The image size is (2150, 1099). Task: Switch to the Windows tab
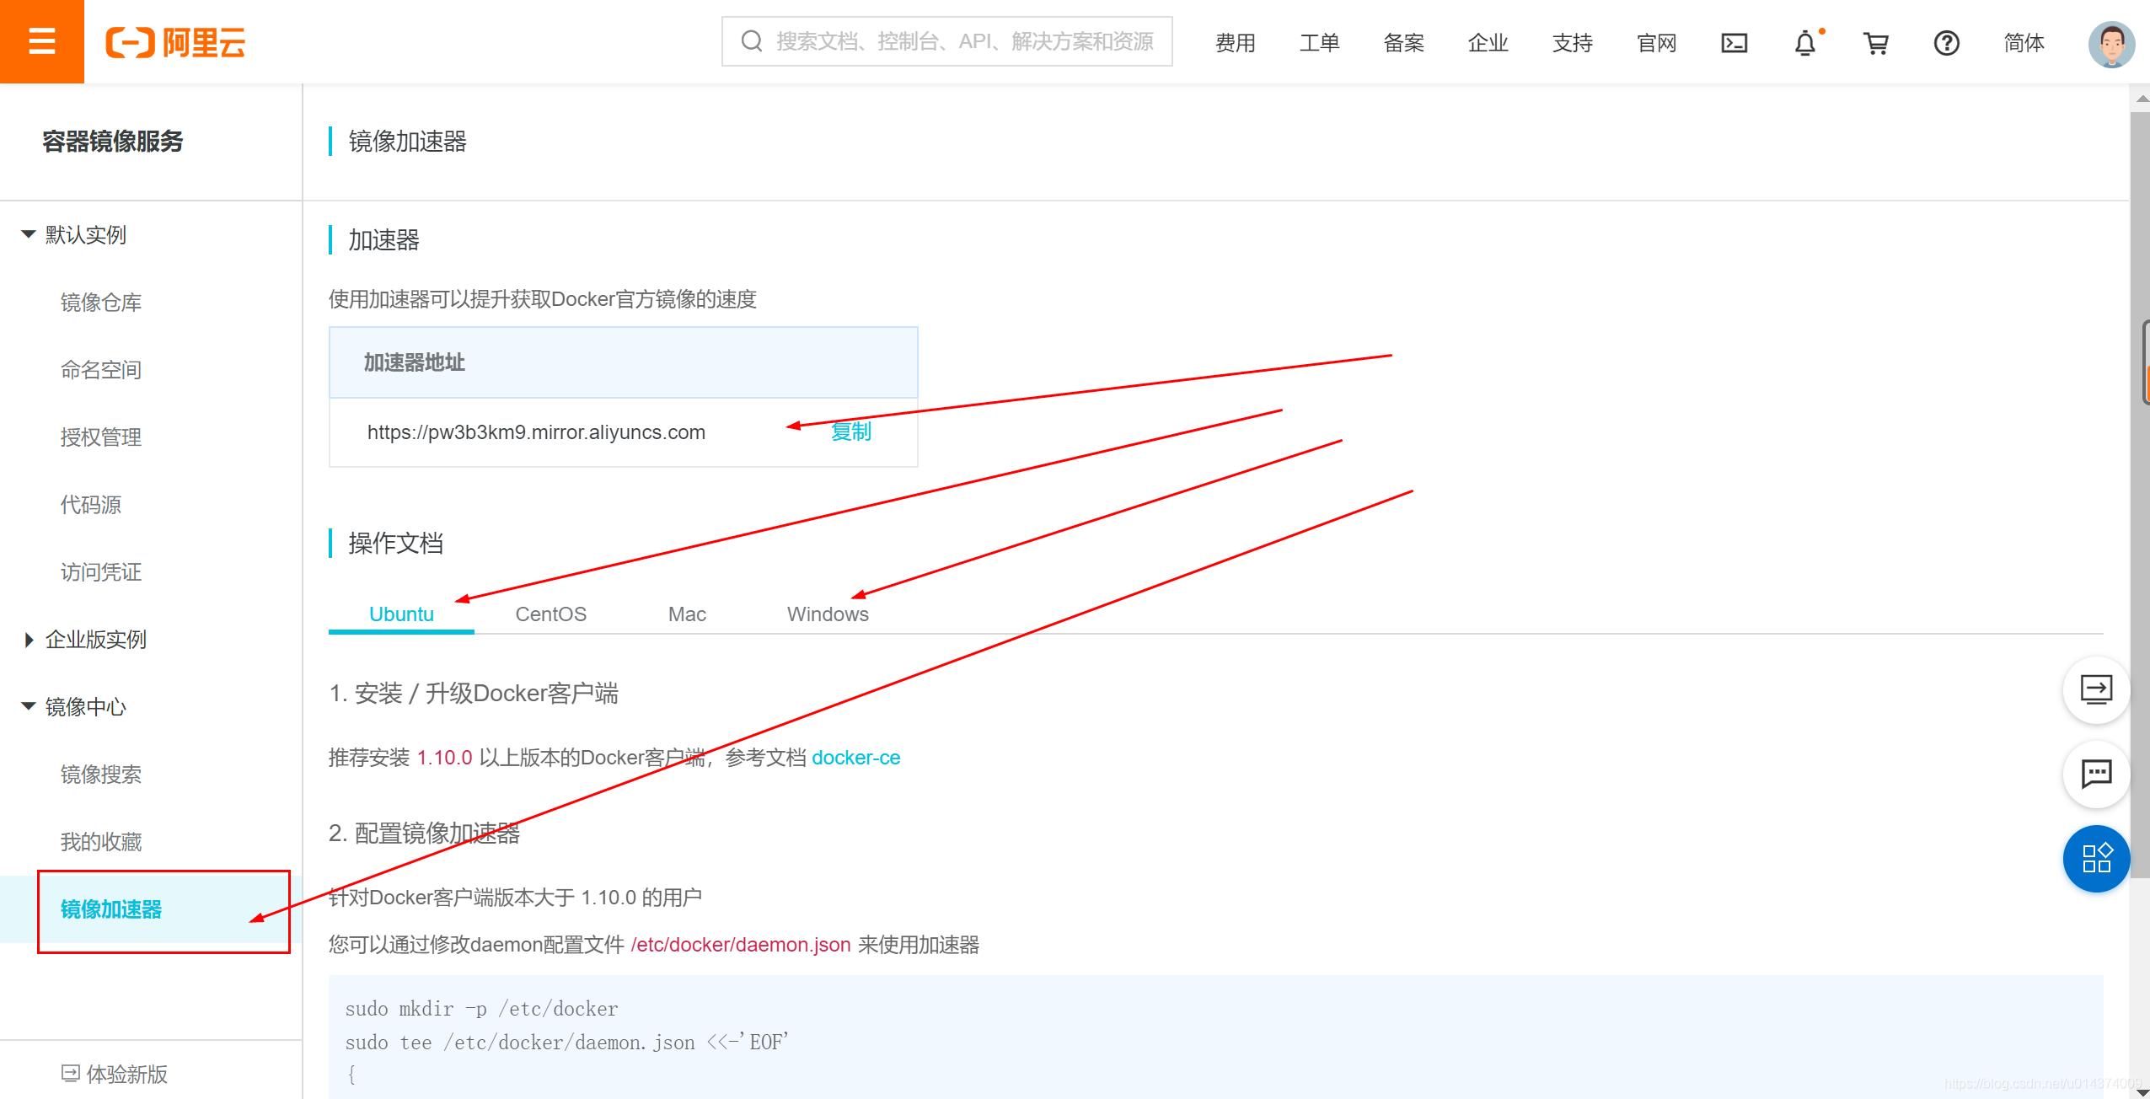pyautogui.click(x=828, y=614)
